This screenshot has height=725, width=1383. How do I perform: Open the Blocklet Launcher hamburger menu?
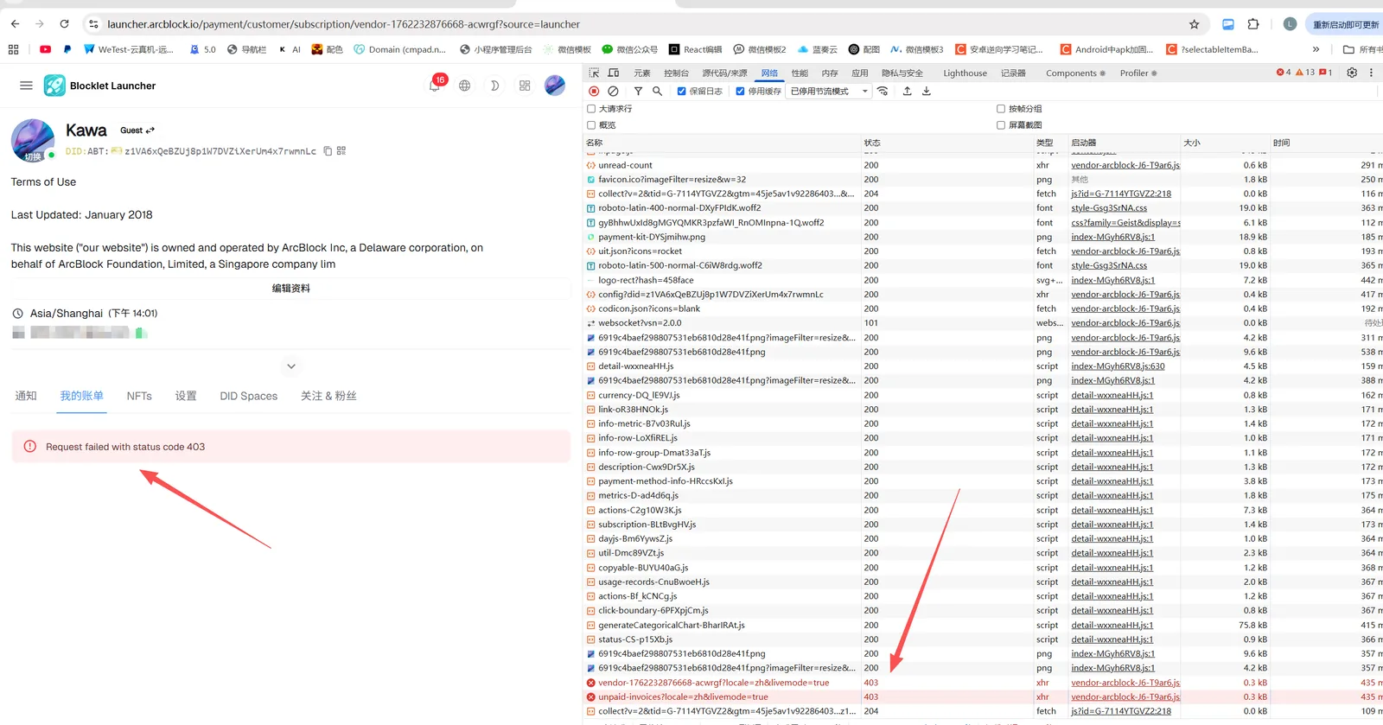coord(26,86)
